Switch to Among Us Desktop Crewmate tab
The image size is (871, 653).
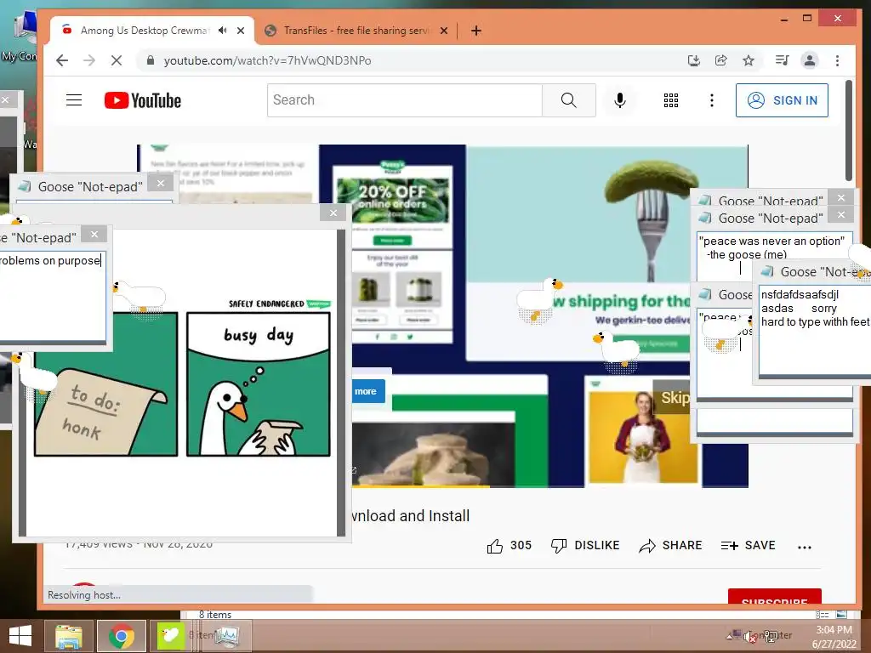pyautogui.click(x=145, y=31)
